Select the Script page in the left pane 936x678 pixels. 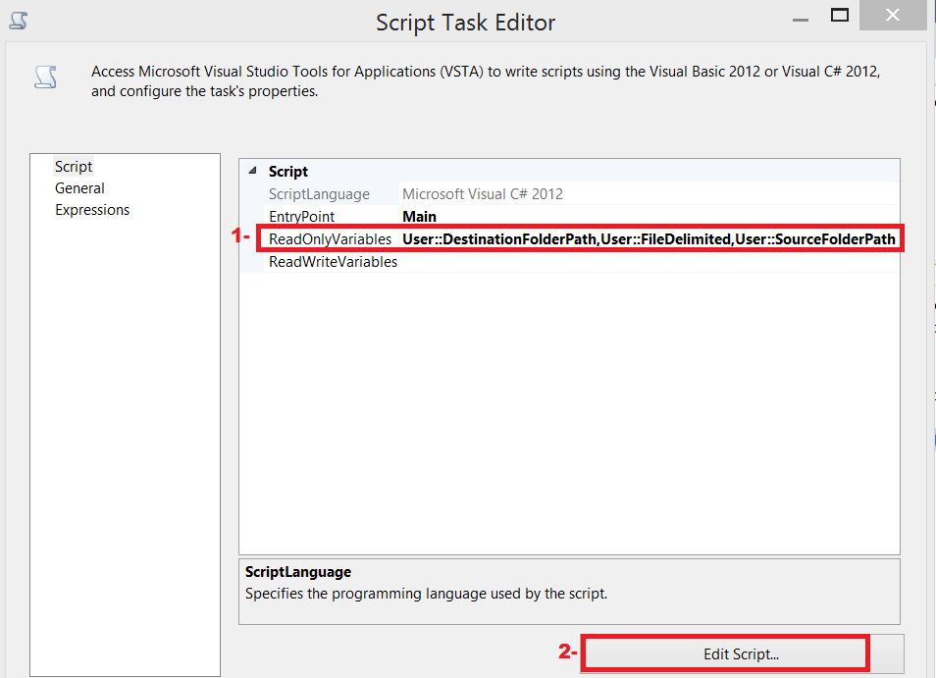(x=74, y=166)
